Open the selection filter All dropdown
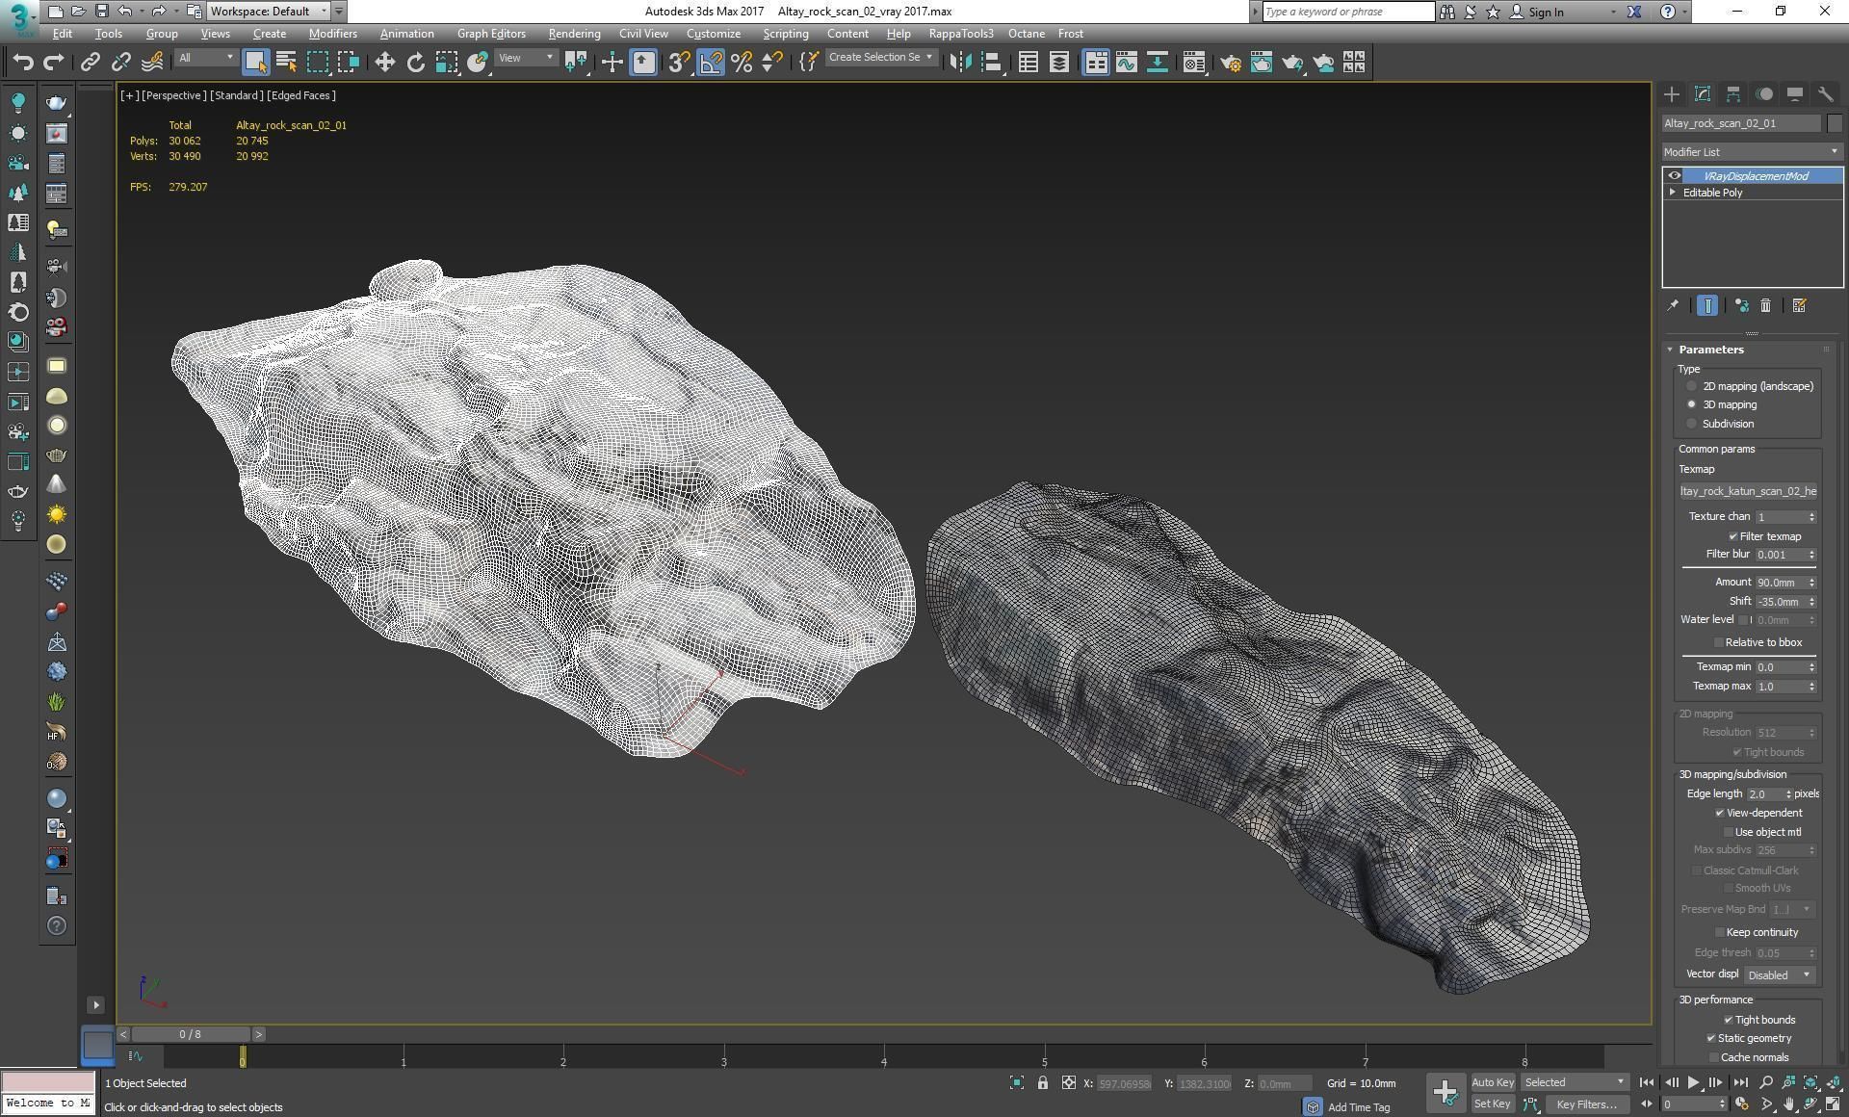 click(205, 59)
